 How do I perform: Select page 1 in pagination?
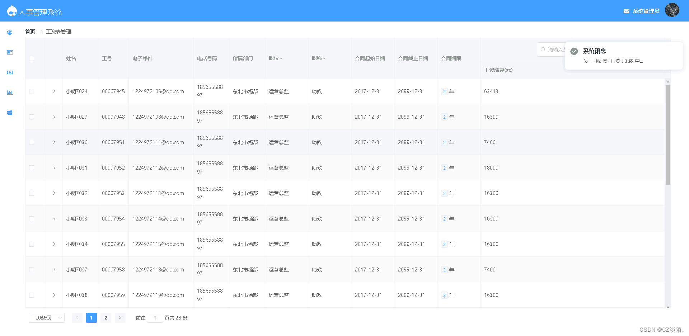click(92, 318)
